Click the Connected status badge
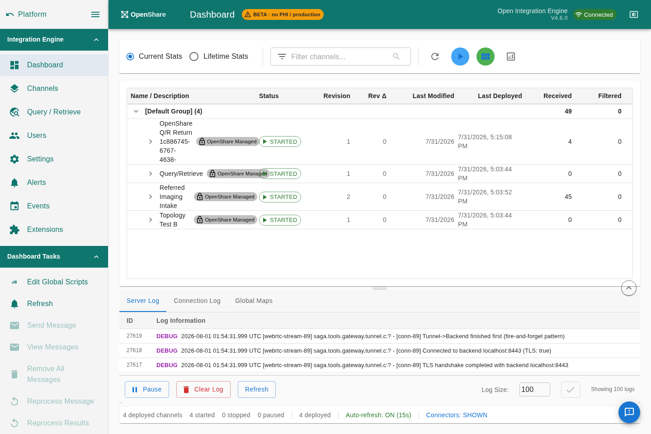 coord(594,14)
